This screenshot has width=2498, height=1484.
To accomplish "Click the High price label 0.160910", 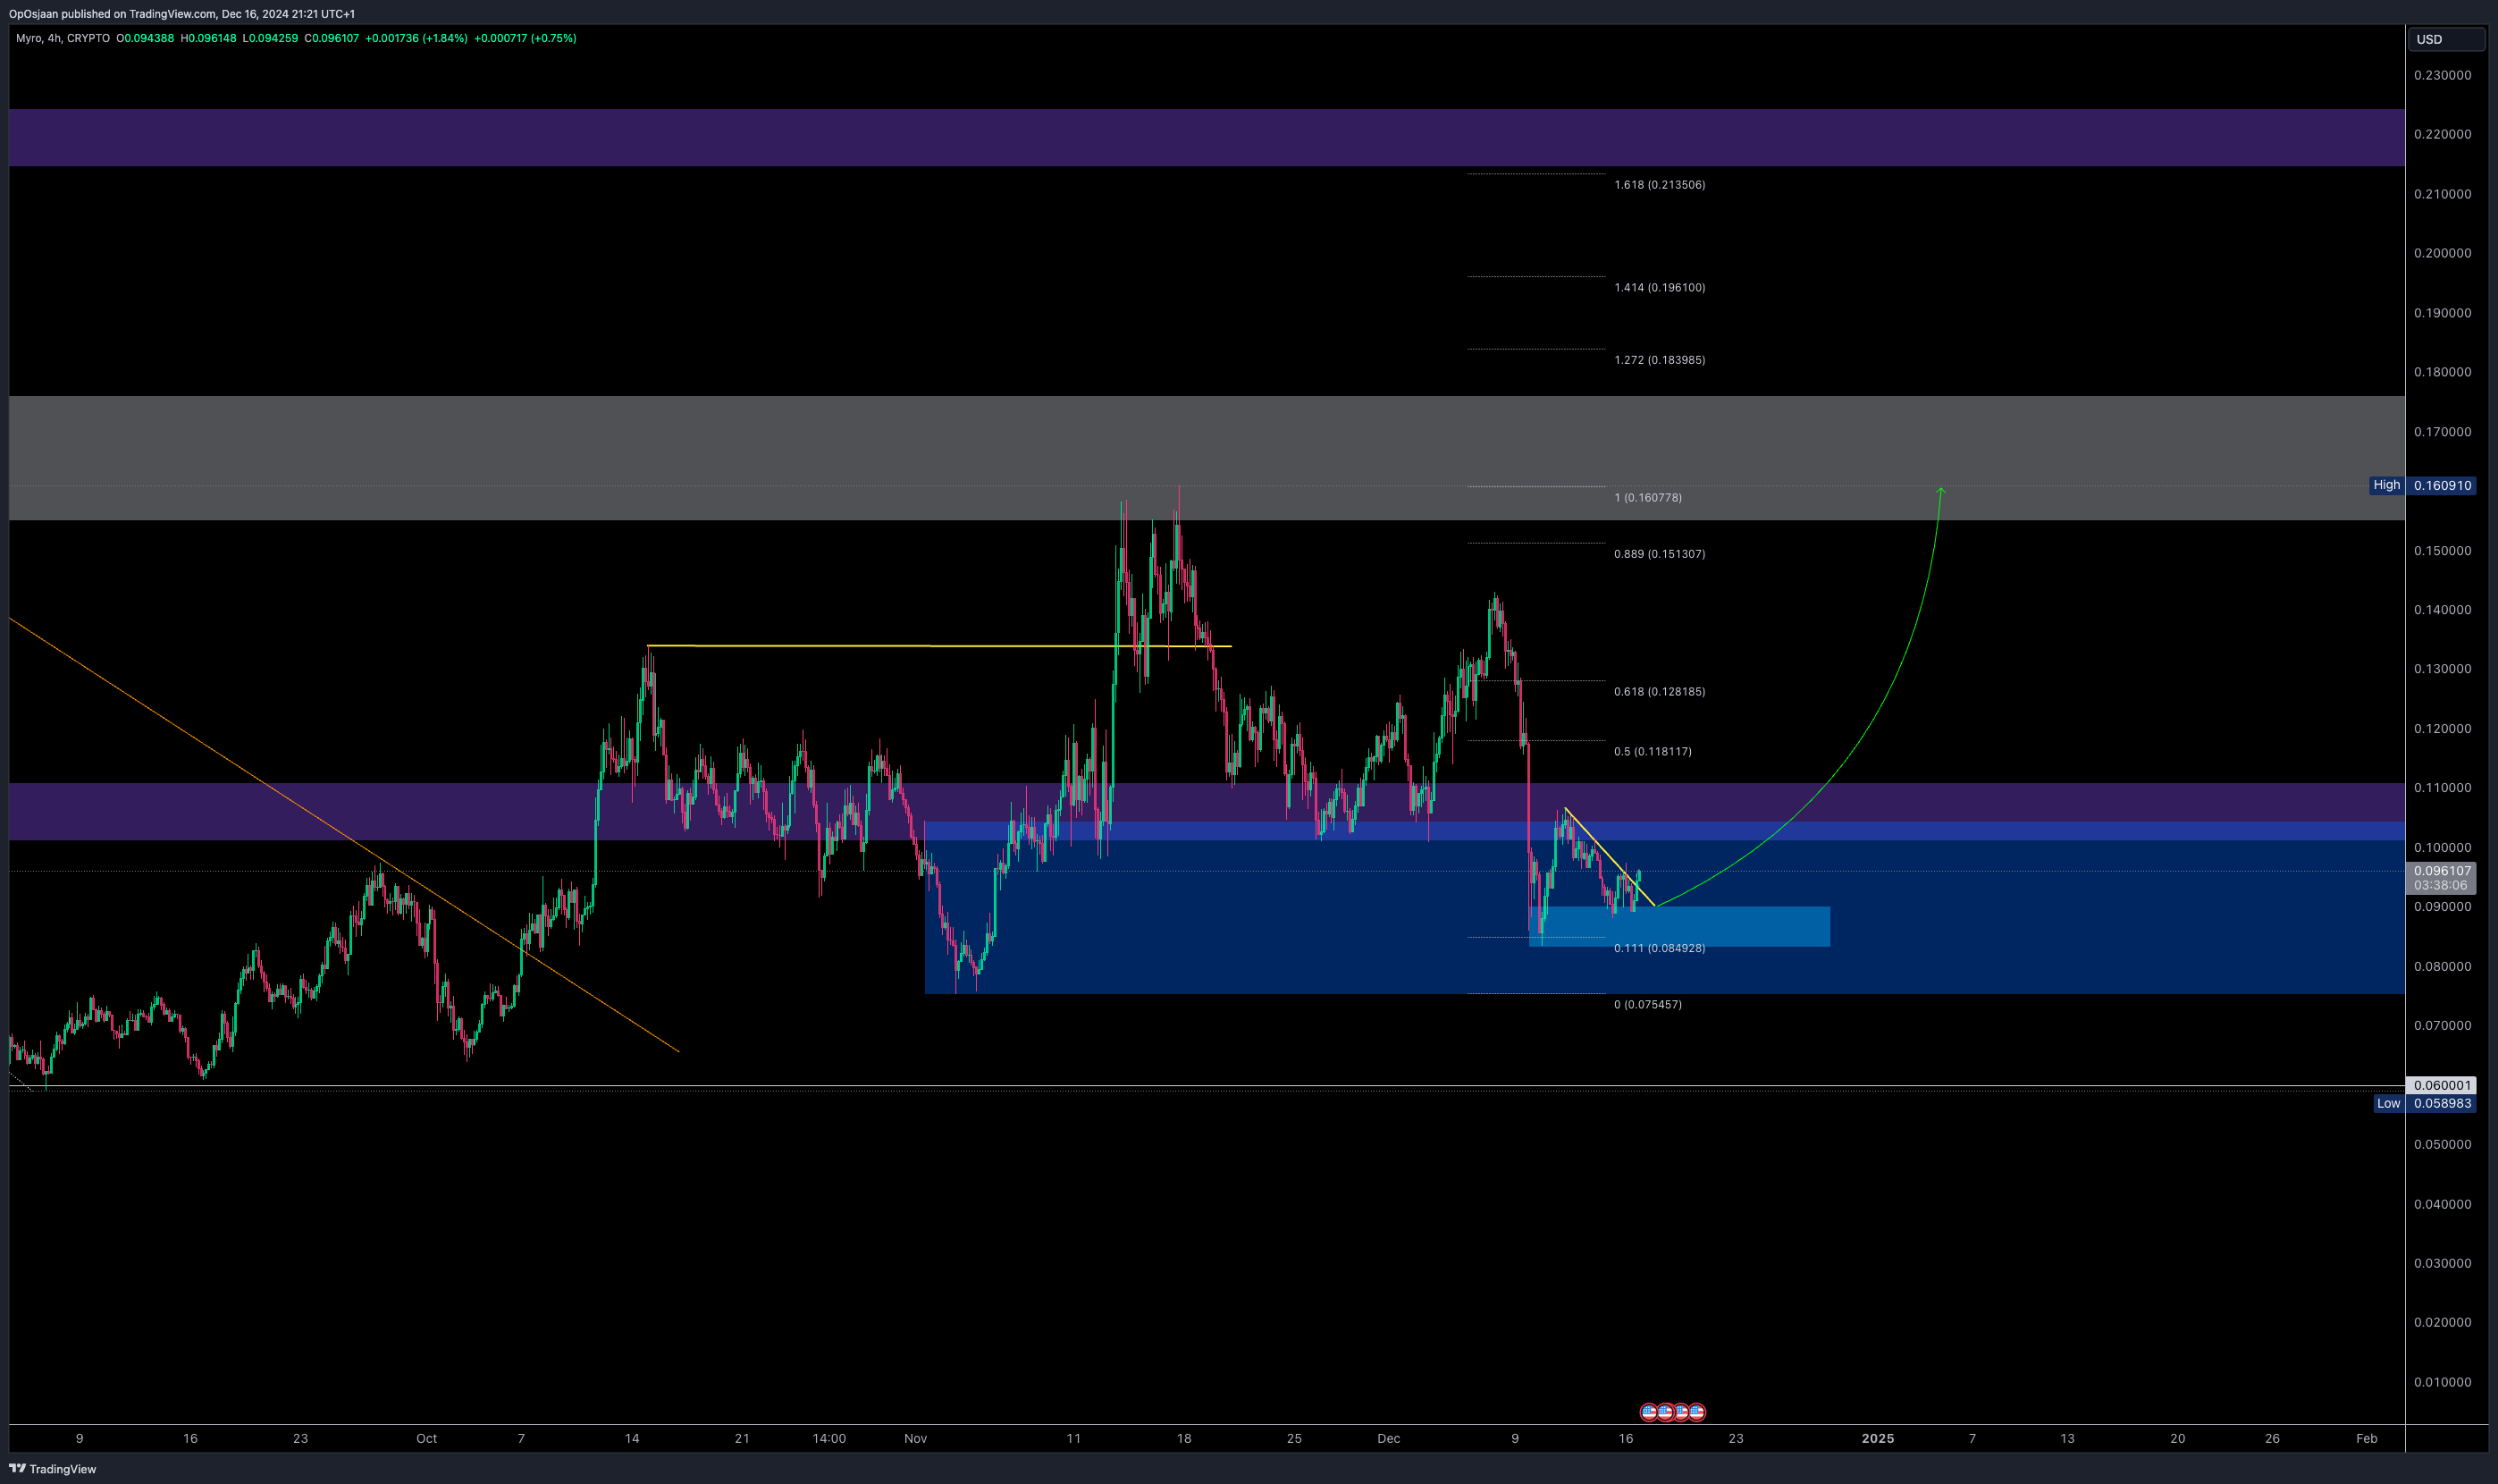I will 2442,485.
